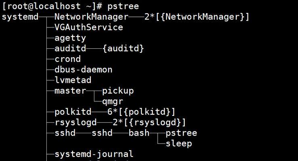
Task: Click the lvmetad process entry
Action: pyautogui.click(x=73, y=80)
